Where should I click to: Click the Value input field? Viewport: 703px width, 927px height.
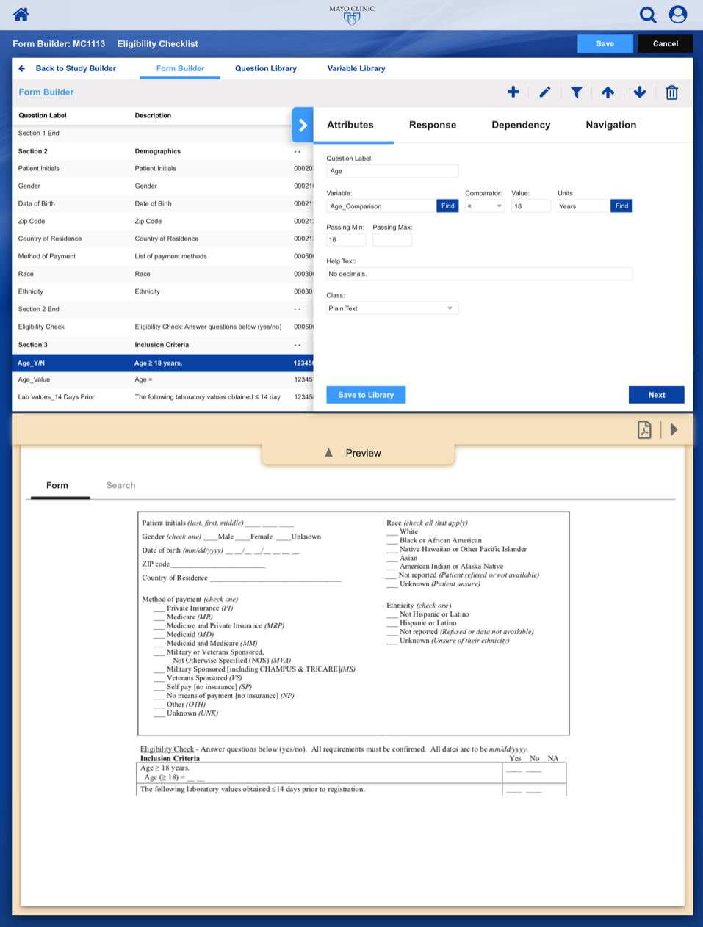tap(531, 206)
